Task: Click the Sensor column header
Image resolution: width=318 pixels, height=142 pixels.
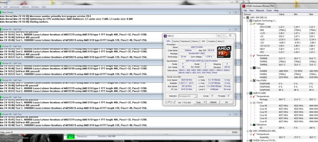Action: 260,14
